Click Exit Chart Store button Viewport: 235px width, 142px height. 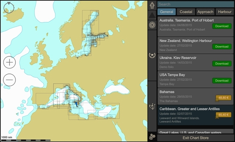[196, 138]
